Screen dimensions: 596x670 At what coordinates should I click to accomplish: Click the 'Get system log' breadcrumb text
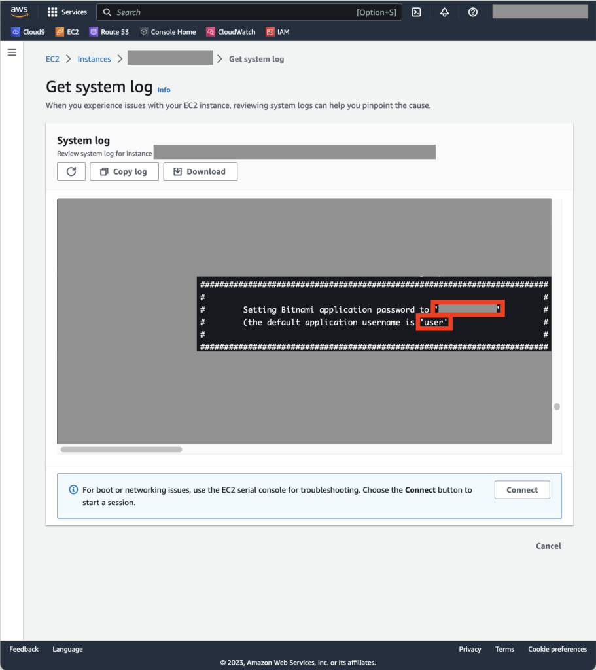pyautogui.click(x=256, y=59)
